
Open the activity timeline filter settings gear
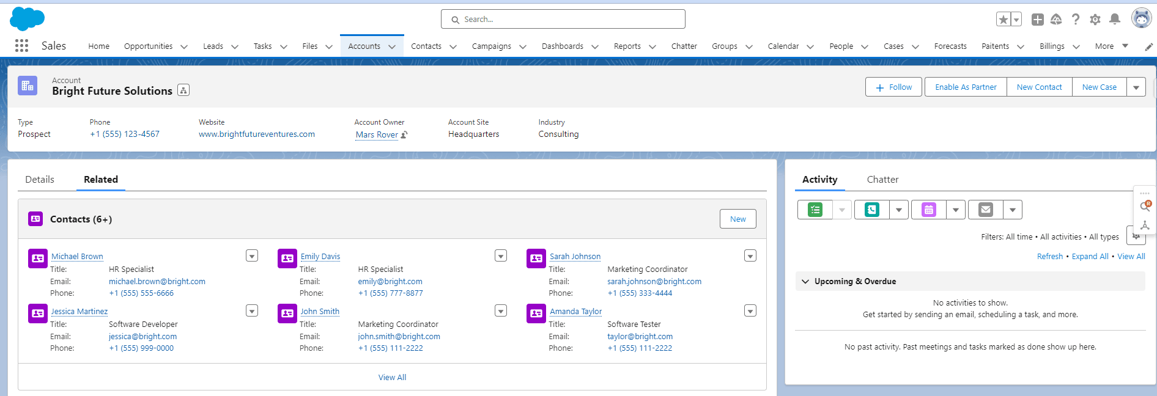pyautogui.click(x=1136, y=236)
